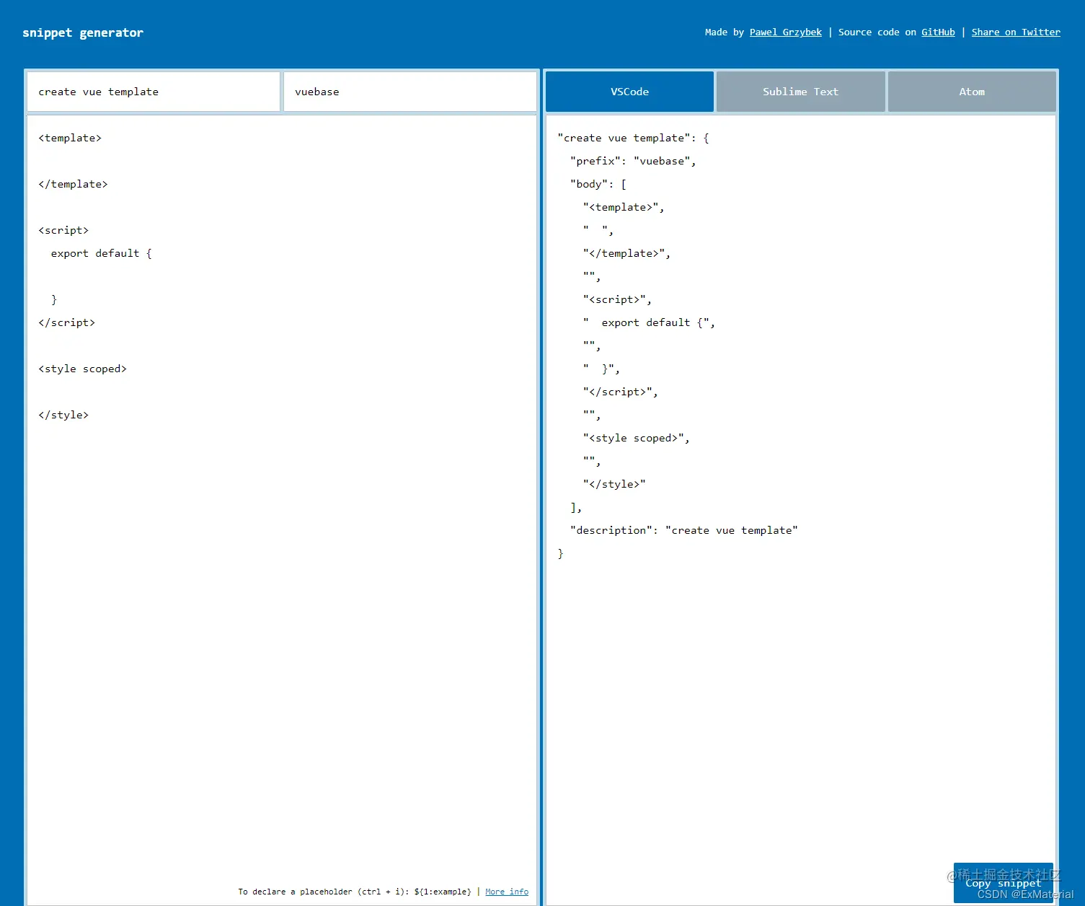Screen dimensions: 1085x906
Task: Click the Share on Twitter link
Action: [x=1016, y=32]
